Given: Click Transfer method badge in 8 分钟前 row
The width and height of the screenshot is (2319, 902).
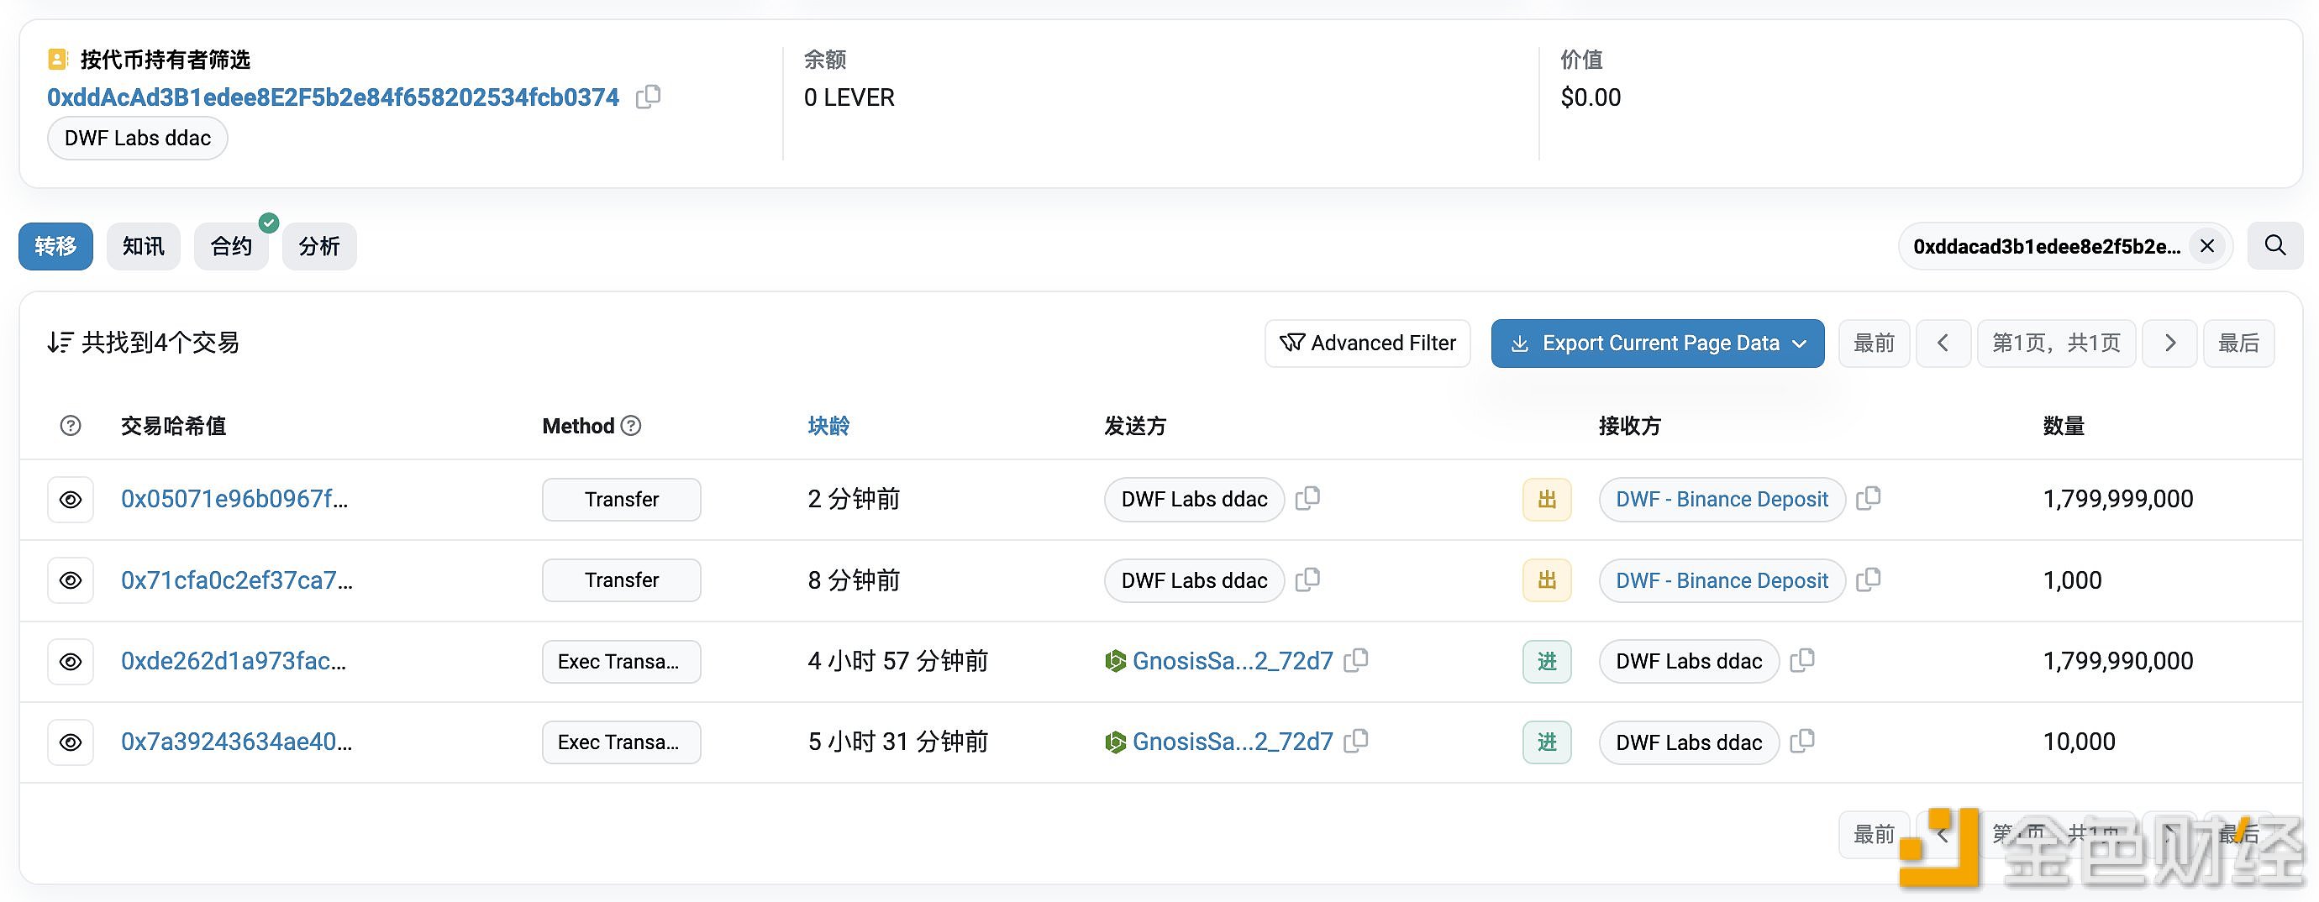Looking at the screenshot, I should [x=621, y=580].
